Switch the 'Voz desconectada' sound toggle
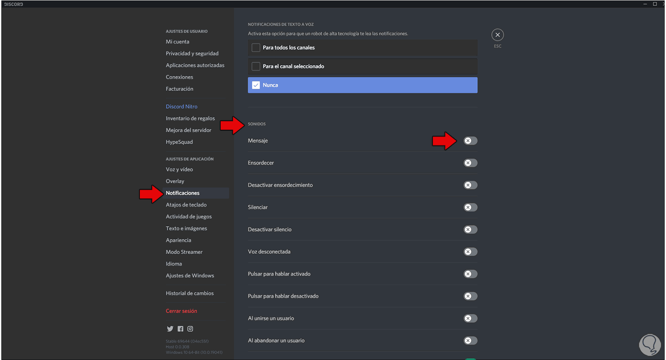The height and width of the screenshot is (360, 666). pos(470,252)
